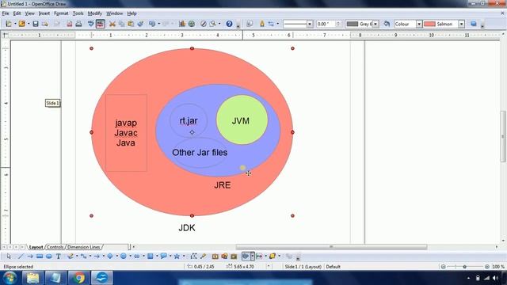Switch to the Dimension Lines layer tab
The image size is (507, 285).
tap(84, 247)
